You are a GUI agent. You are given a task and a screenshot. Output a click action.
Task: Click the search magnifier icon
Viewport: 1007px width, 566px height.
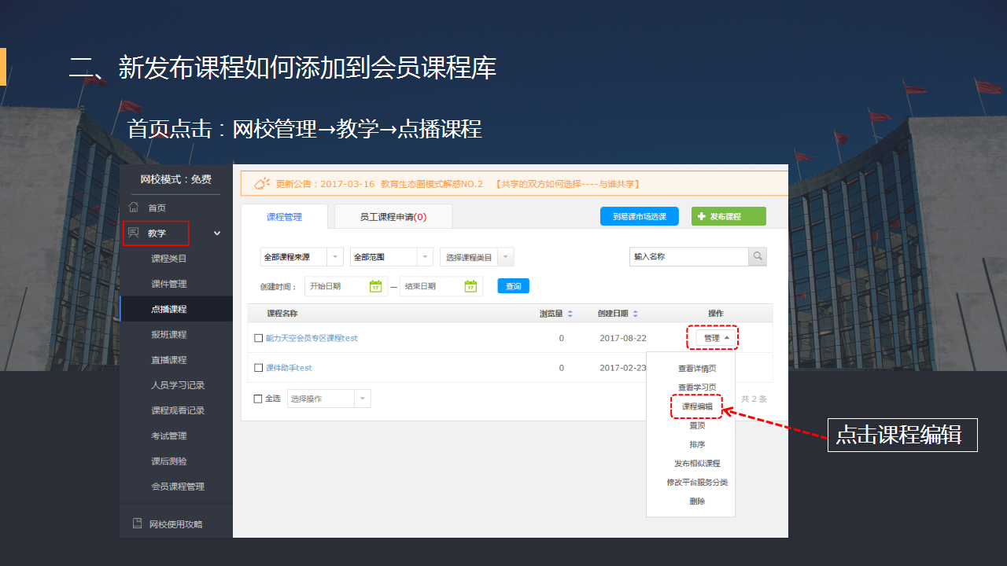pyautogui.click(x=757, y=256)
